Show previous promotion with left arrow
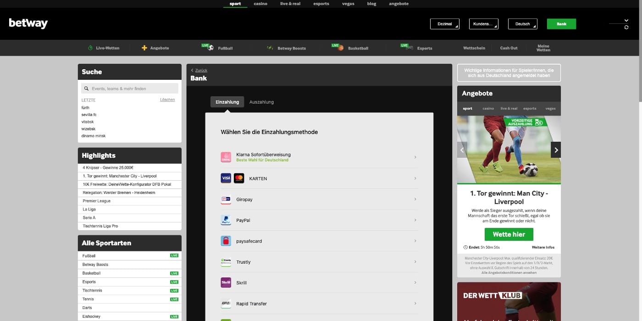This screenshot has height=321, width=642. [x=462, y=150]
